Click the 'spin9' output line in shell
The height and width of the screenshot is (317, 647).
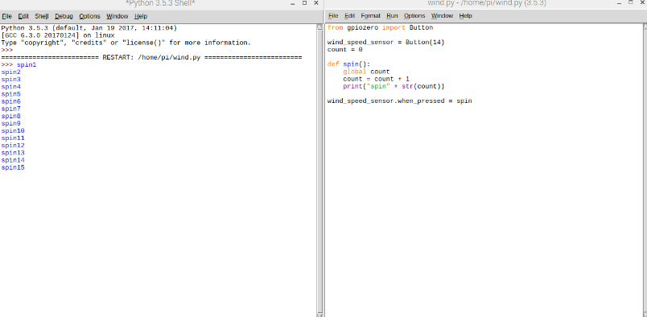tap(10, 123)
